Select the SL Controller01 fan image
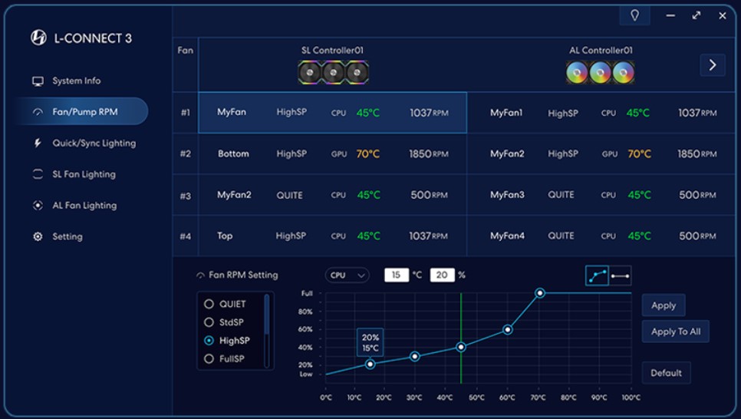 click(333, 72)
